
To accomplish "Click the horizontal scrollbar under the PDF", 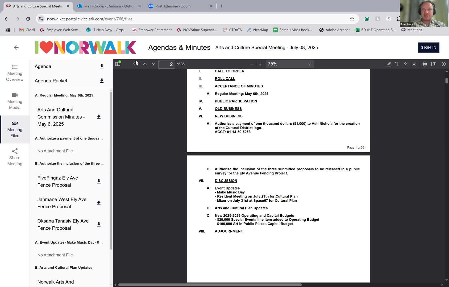I will 210,285.
